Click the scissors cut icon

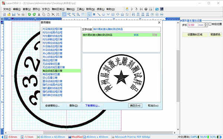pyautogui.click(x=39, y=14)
